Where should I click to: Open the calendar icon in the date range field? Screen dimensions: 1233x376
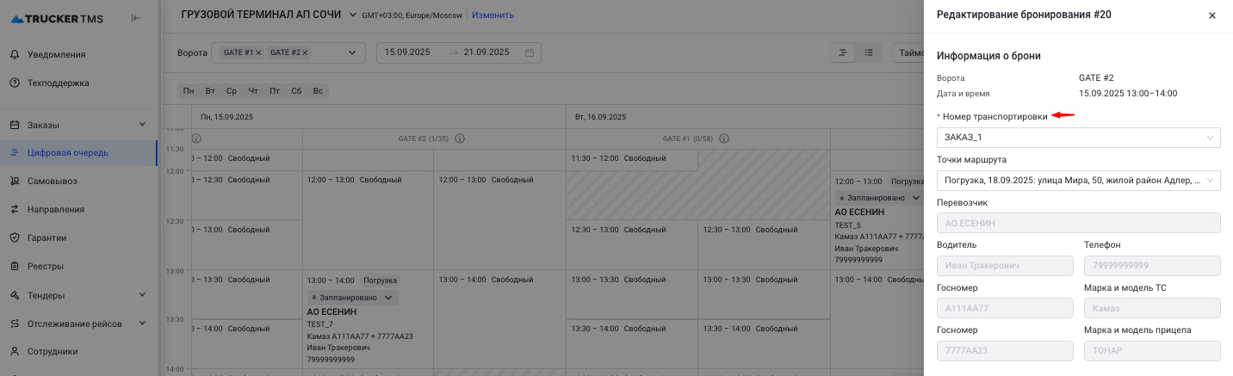[530, 52]
